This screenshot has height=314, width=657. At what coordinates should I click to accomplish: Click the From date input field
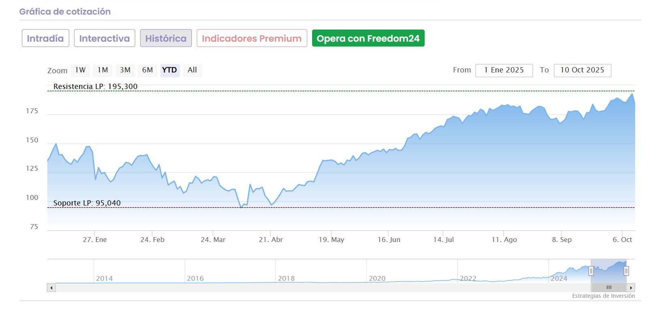click(x=504, y=70)
